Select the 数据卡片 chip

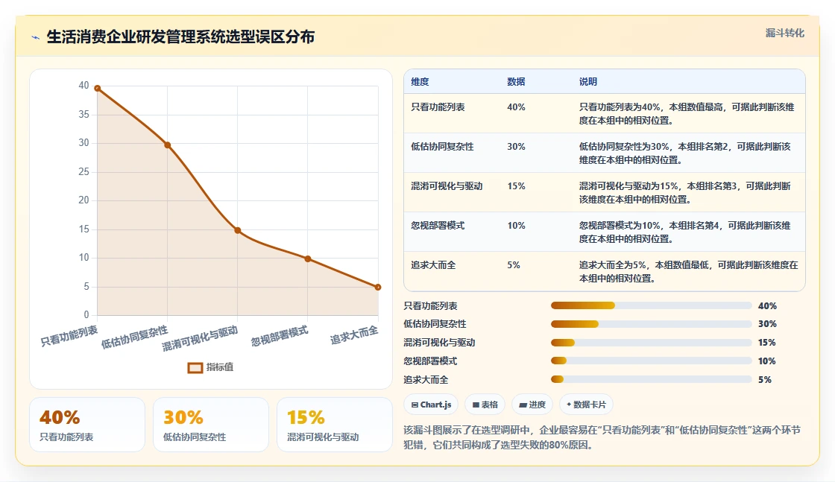coord(586,405)
